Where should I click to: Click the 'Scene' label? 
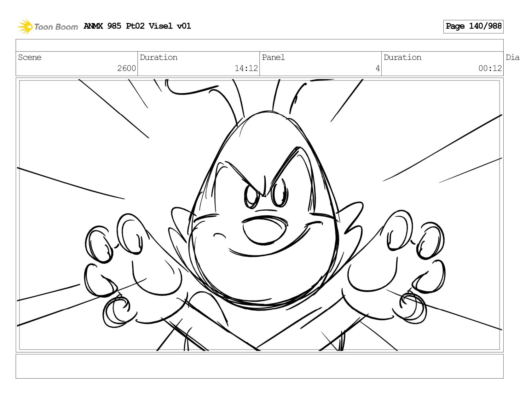pyautogui.click(x=30, y=57)
